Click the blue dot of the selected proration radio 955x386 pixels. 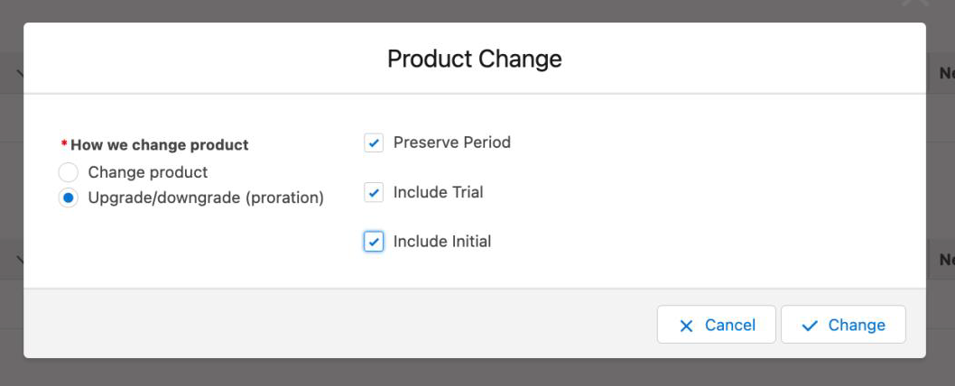click(x=68, y=198)
